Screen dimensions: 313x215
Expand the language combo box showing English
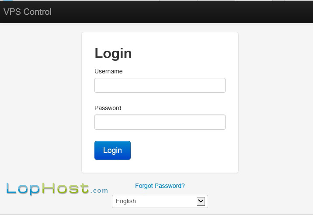(160, 201)
